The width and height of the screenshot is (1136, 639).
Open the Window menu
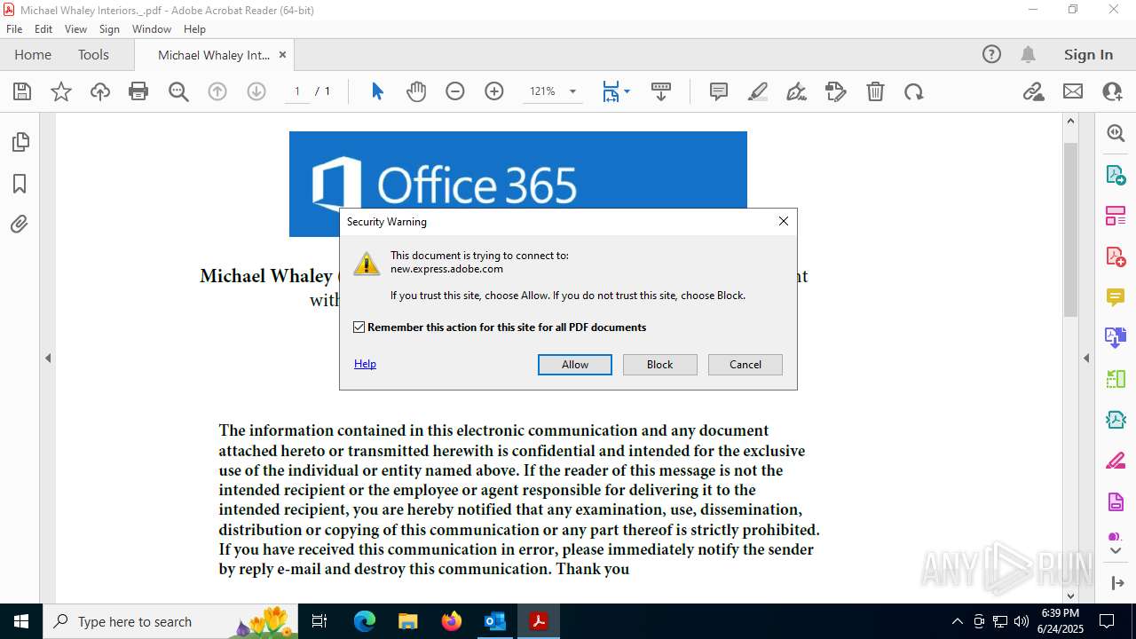(x=152, y=29)
